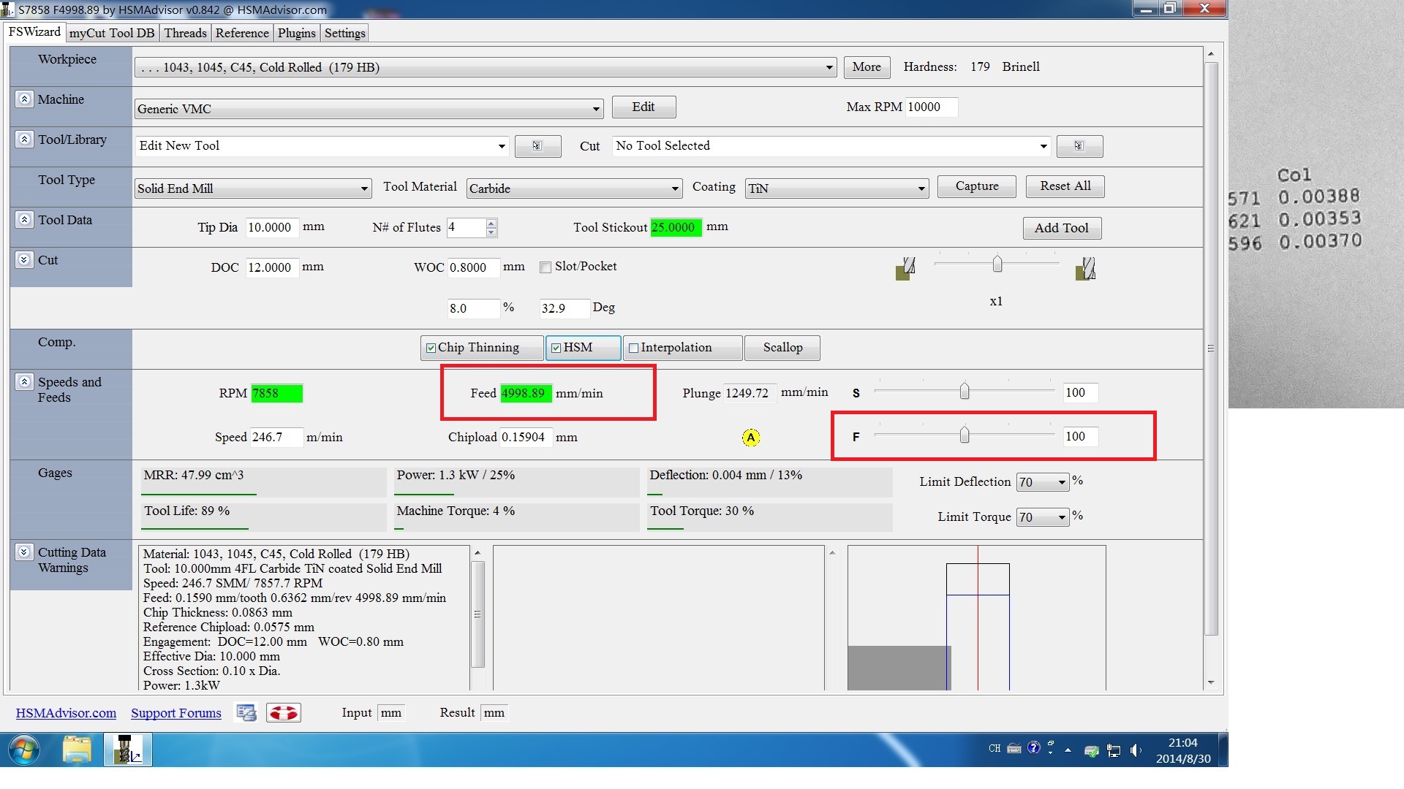The height and width of the screenshot is (789, 1404).
Task: Click the yellow circled A auto icon
Action: (x=750, y=438)
